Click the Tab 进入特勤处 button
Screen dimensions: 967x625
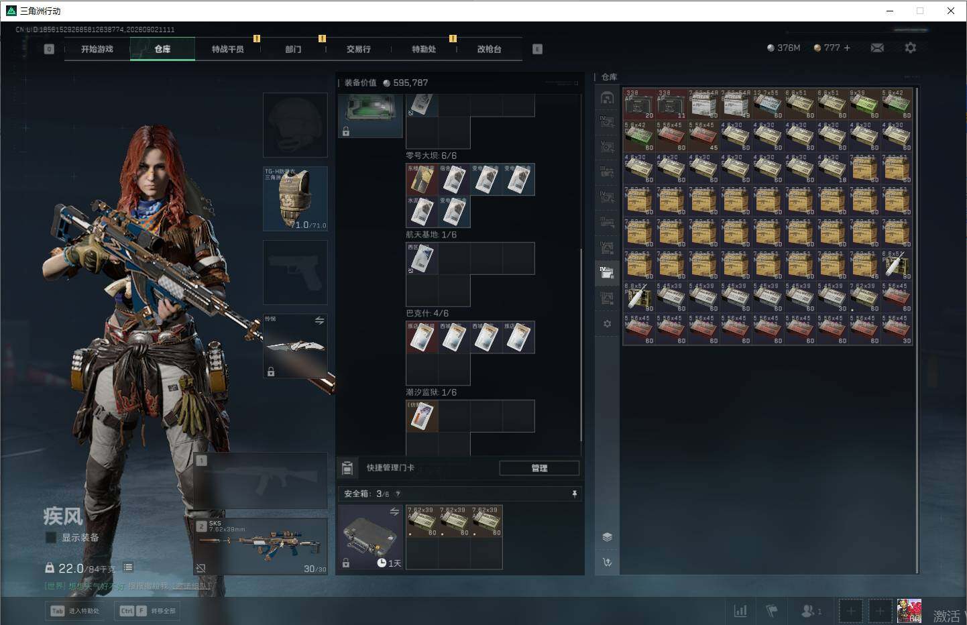click(x=75, y=611)
